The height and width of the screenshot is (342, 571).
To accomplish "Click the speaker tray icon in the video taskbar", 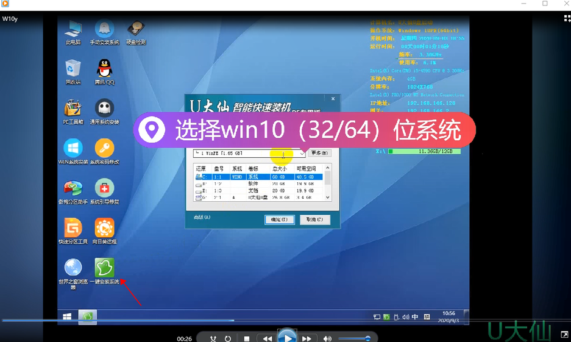I will coord(405,317).
